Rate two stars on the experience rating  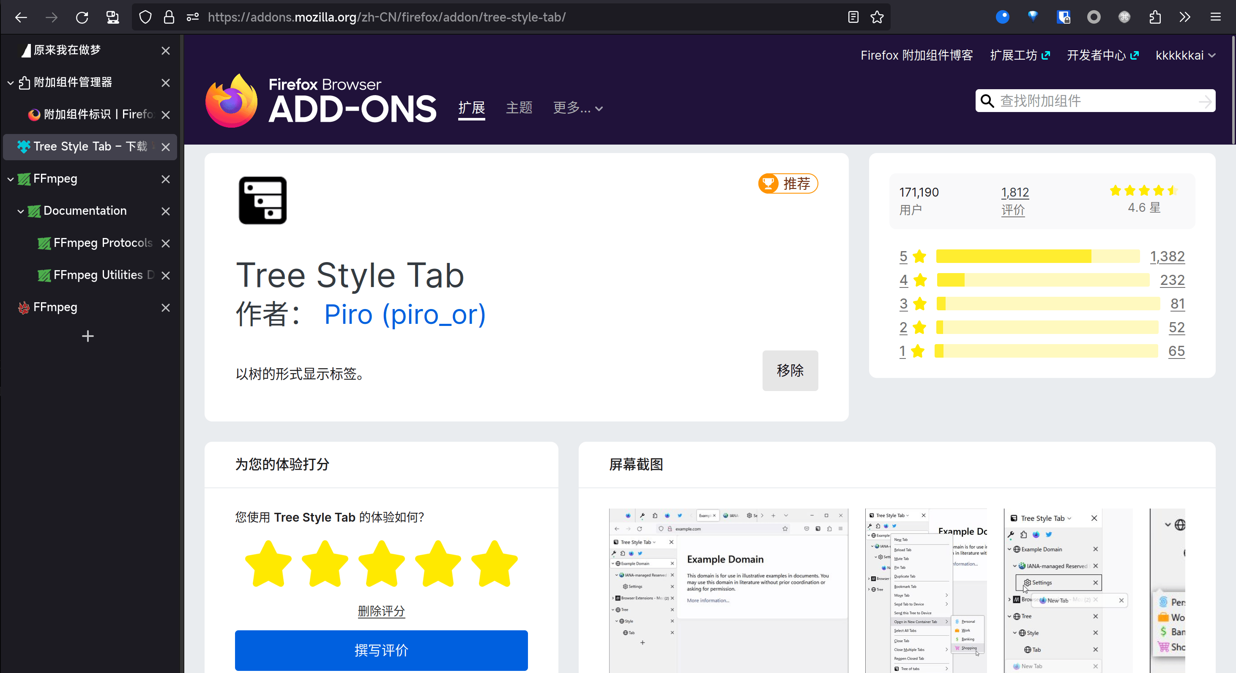[325, 564]
